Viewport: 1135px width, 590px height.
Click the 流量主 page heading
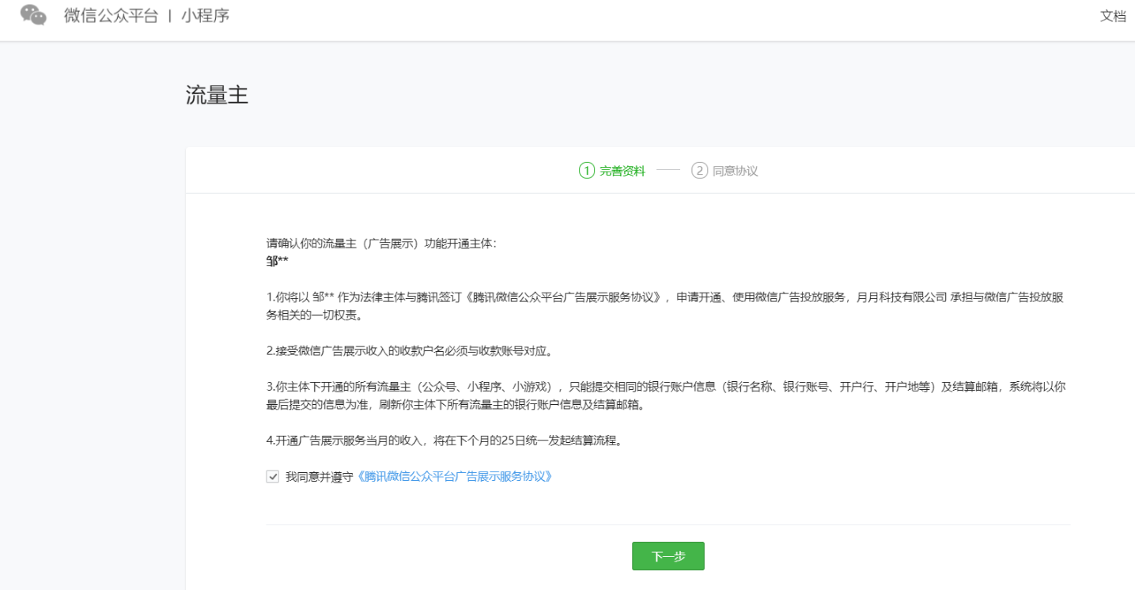click(x=218, y=96)
